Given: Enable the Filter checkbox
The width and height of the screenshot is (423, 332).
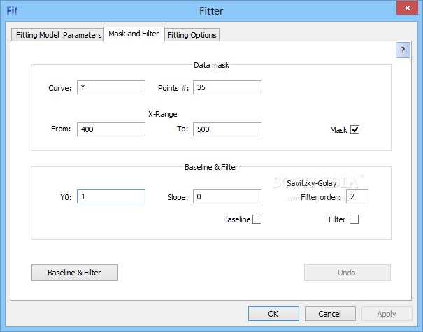Looking at the screenshot, I should tap(354, 219).
